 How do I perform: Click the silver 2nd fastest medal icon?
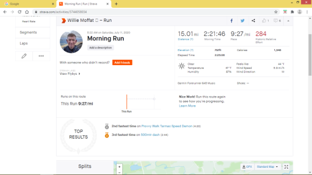(107, 126)
